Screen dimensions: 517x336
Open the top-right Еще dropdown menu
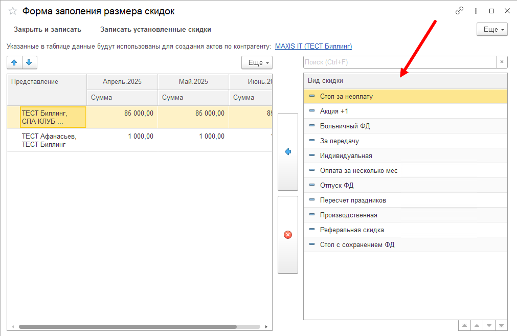pyautogui.click(x=492, y=29)
